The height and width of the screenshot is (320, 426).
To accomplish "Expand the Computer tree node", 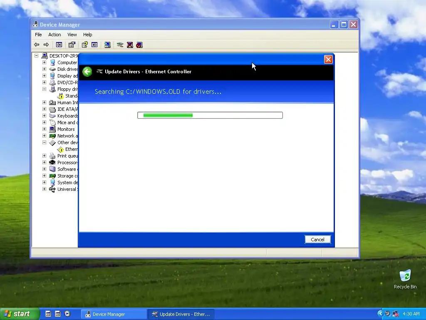I will tap(44, 62).
